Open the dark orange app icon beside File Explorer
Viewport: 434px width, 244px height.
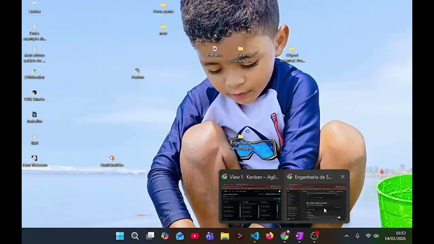[240, 236]
